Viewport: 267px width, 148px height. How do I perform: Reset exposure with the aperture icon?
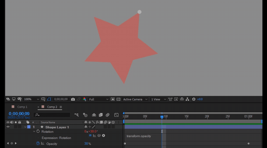point(194,99)
